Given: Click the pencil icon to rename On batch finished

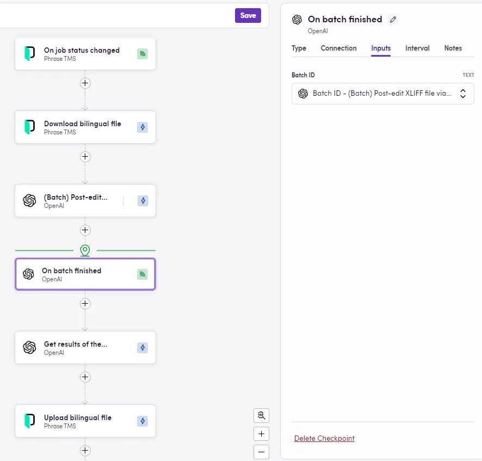Looking at the screenshot, I should (393, 19).
